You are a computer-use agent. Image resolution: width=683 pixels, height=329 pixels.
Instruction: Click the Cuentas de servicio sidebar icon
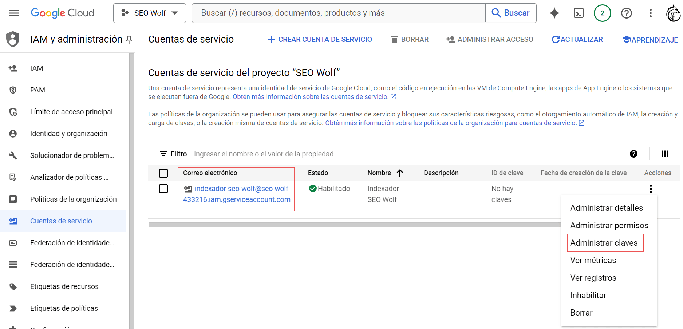pos(13,221)
